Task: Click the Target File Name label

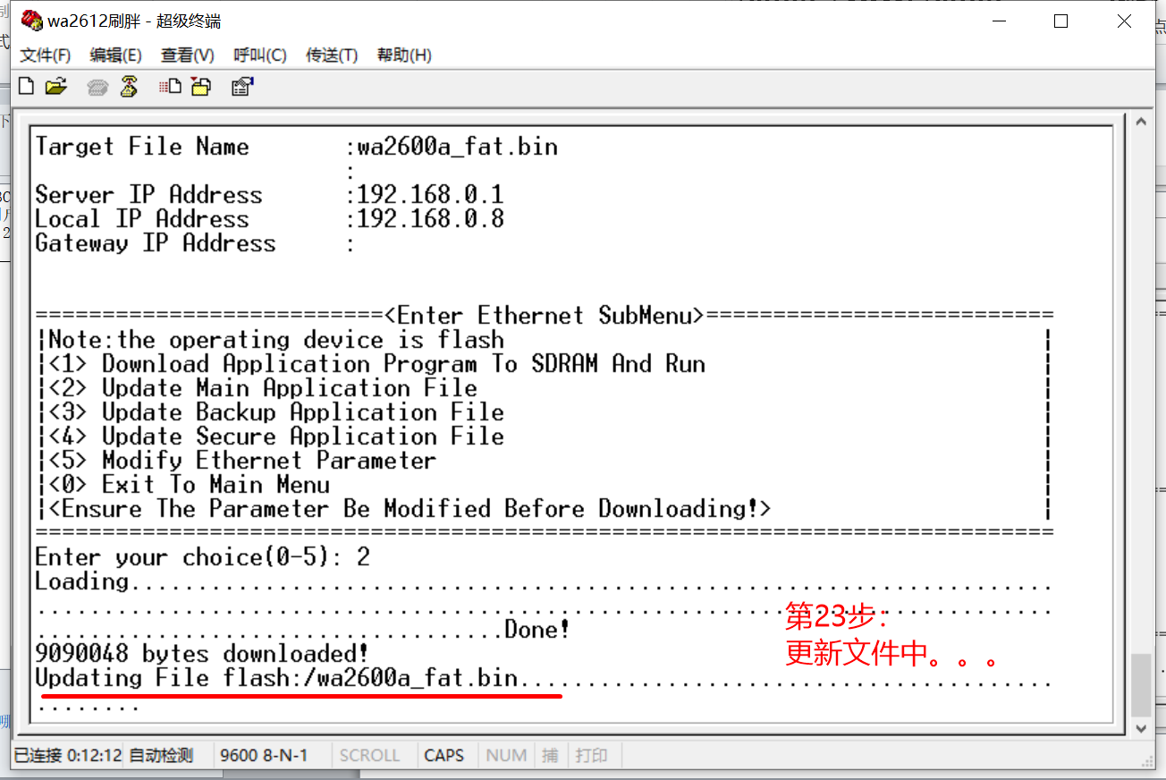Action: click(x=142, y=148)
